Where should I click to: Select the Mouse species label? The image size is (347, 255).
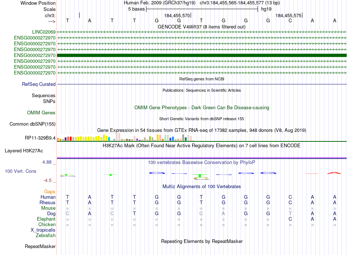click(x=48, y=208)
